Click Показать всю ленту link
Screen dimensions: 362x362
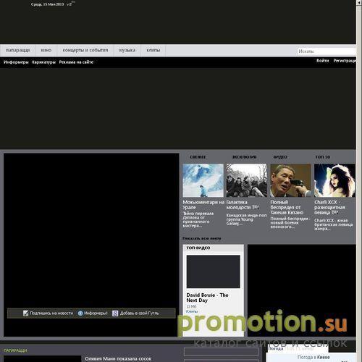tap(202, 238)
